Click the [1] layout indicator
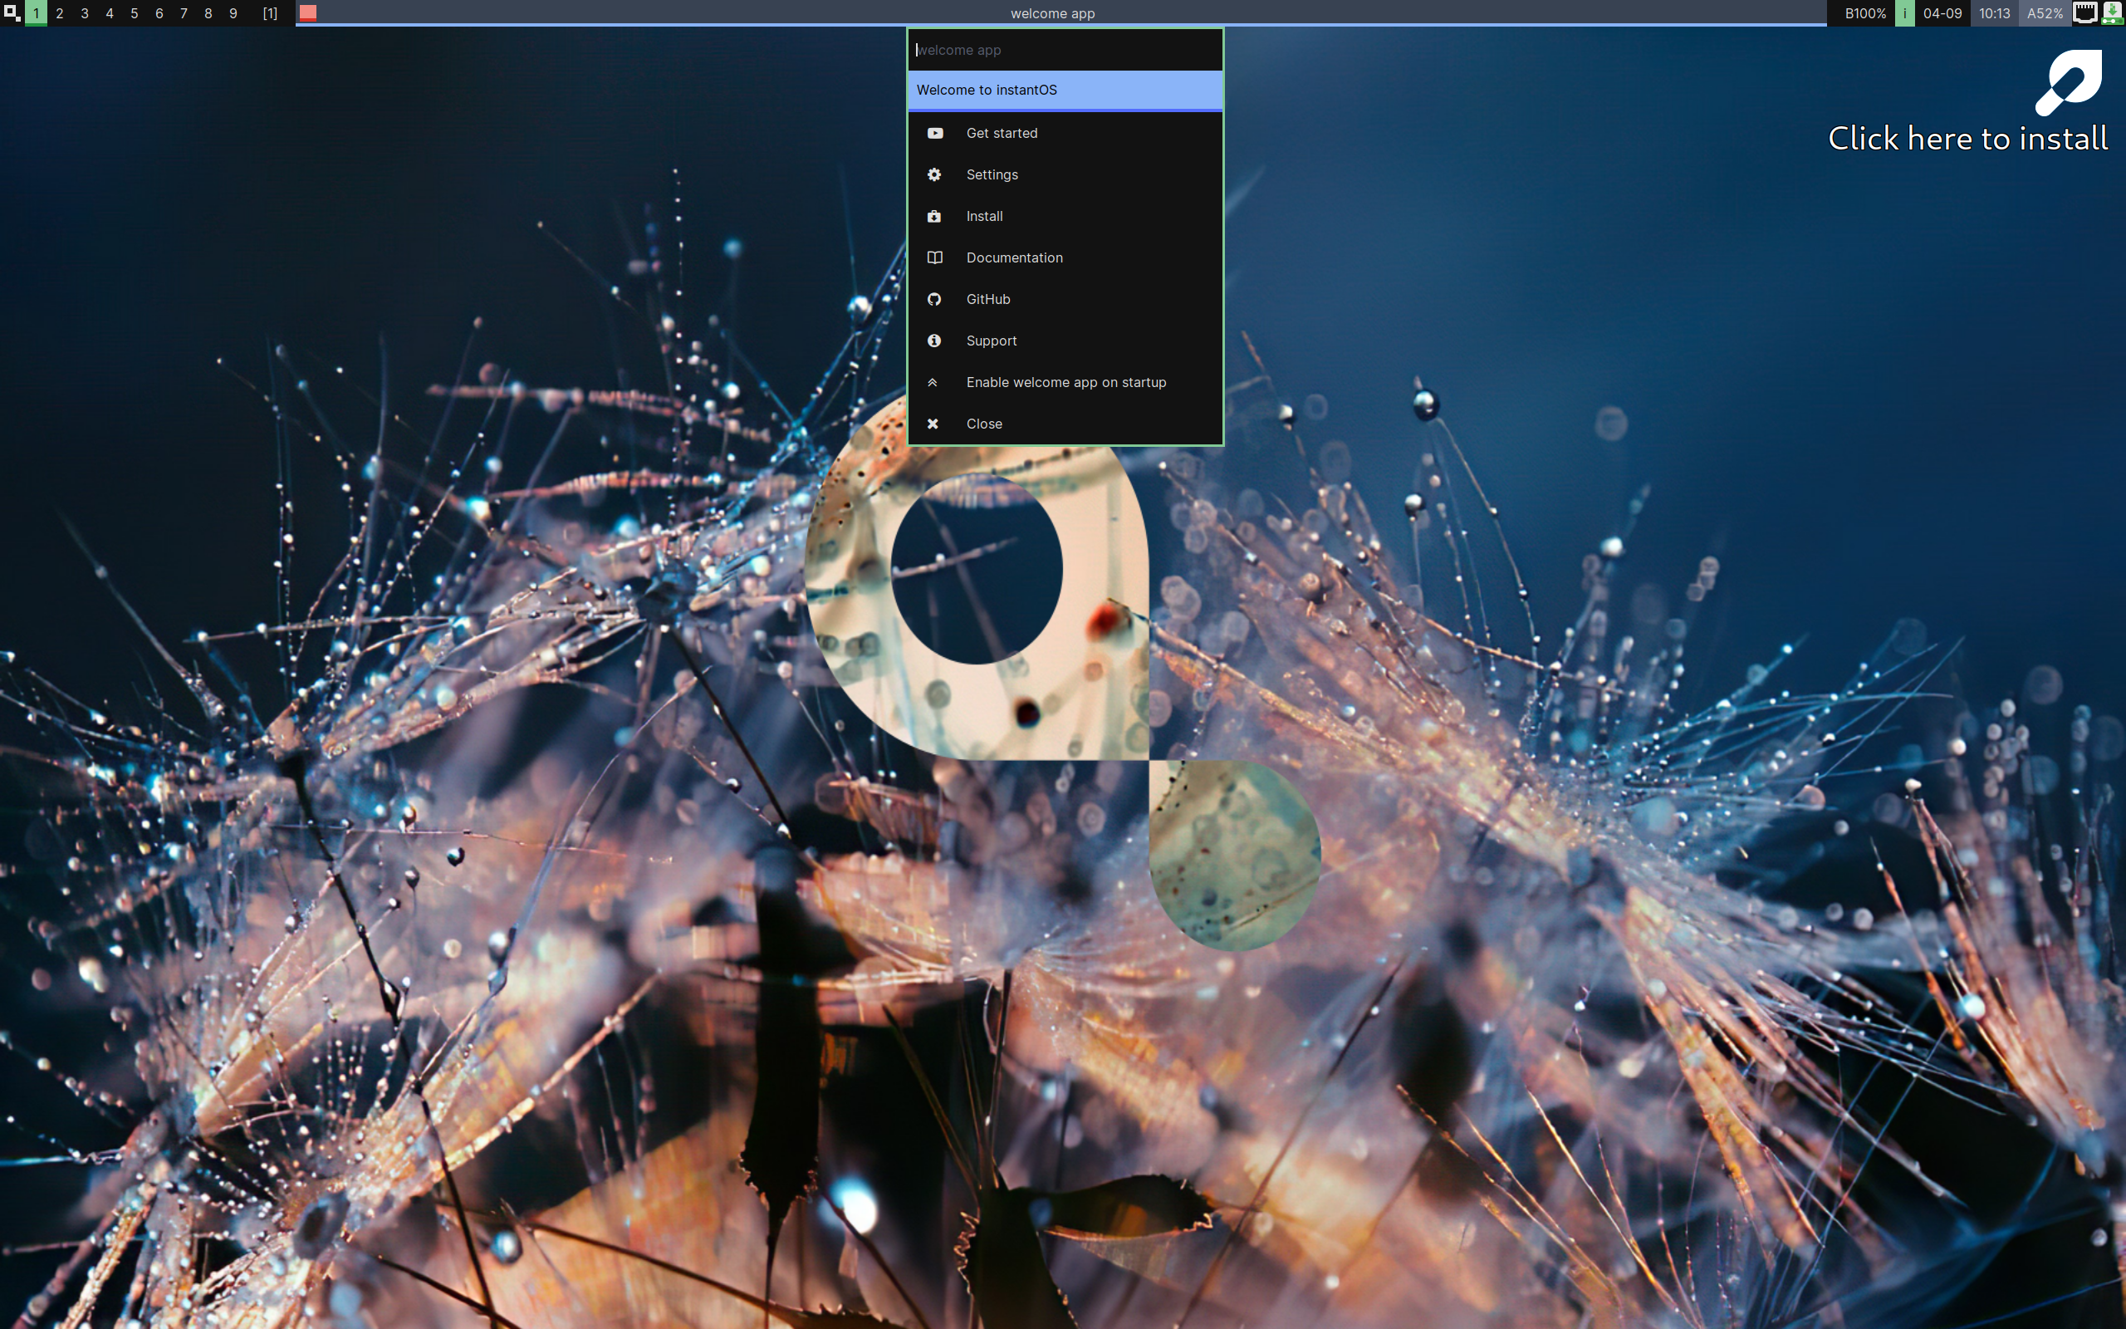Screen dimensions: 2126x1329 pos(270,12)
